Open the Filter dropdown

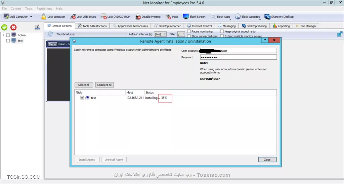pyautogui.click(x=181, y=34)
